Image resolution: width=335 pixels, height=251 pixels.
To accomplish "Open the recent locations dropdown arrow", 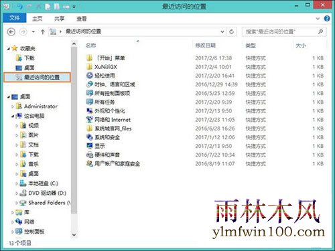I will pos(33,32).
